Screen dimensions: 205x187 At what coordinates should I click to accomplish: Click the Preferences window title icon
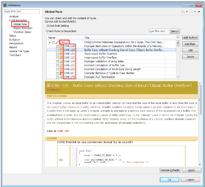click(x=5, y=5)
